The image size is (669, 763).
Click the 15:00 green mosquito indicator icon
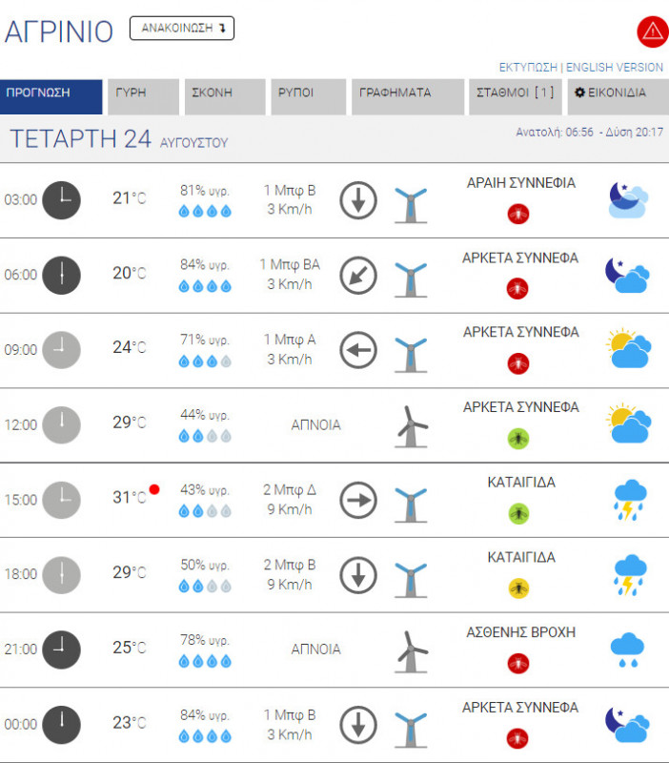pos(518,513)
